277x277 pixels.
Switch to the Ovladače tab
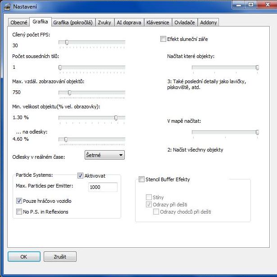pos(185,22)
